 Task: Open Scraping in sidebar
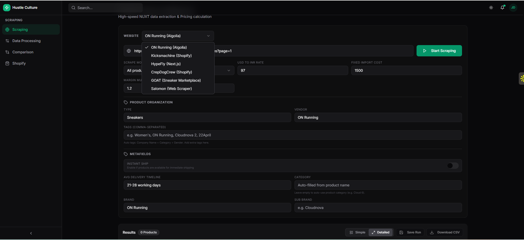point(31,29)
